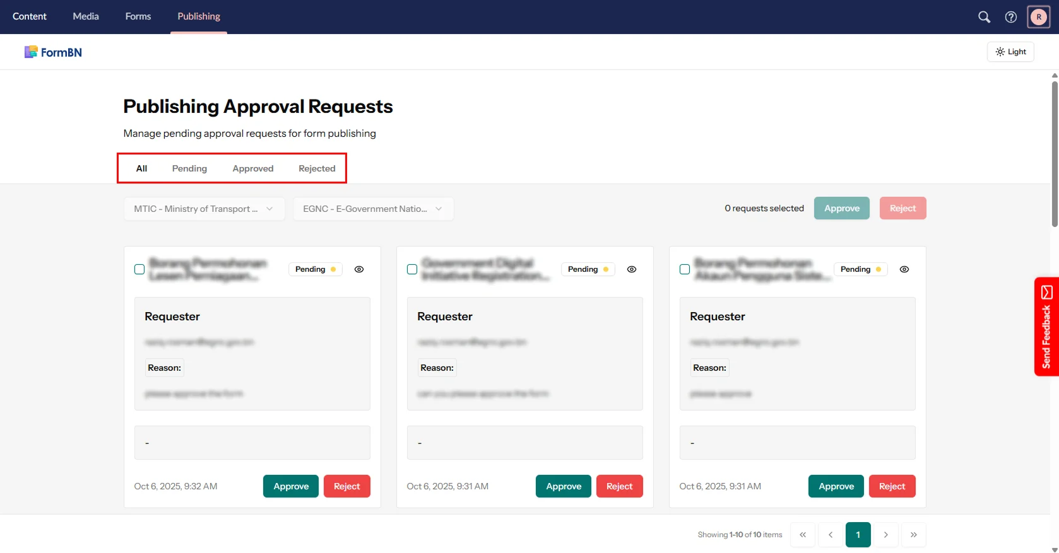The width and height of the screenshot is (1059, 553).
Task: Tick the second request card checkbox
Action: click(x=412, y=269)
